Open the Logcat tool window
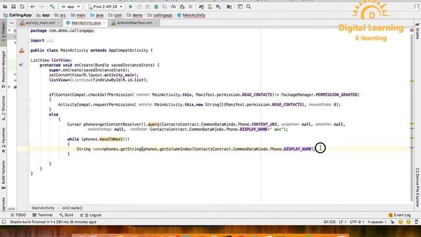The image size is (421, 237). (x=91, y=215)
